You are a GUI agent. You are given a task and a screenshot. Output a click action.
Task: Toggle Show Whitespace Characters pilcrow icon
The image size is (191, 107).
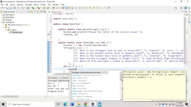76,8
